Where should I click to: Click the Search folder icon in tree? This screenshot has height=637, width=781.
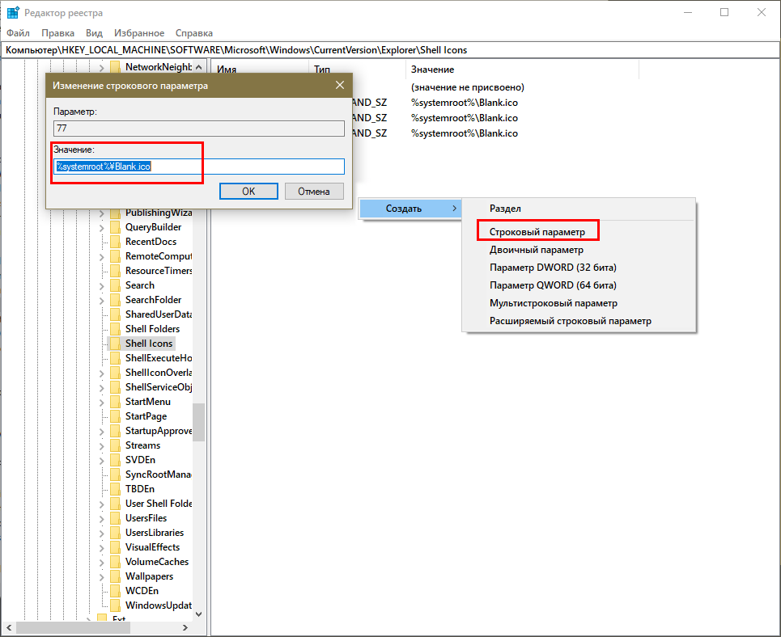tap(114, 285)
